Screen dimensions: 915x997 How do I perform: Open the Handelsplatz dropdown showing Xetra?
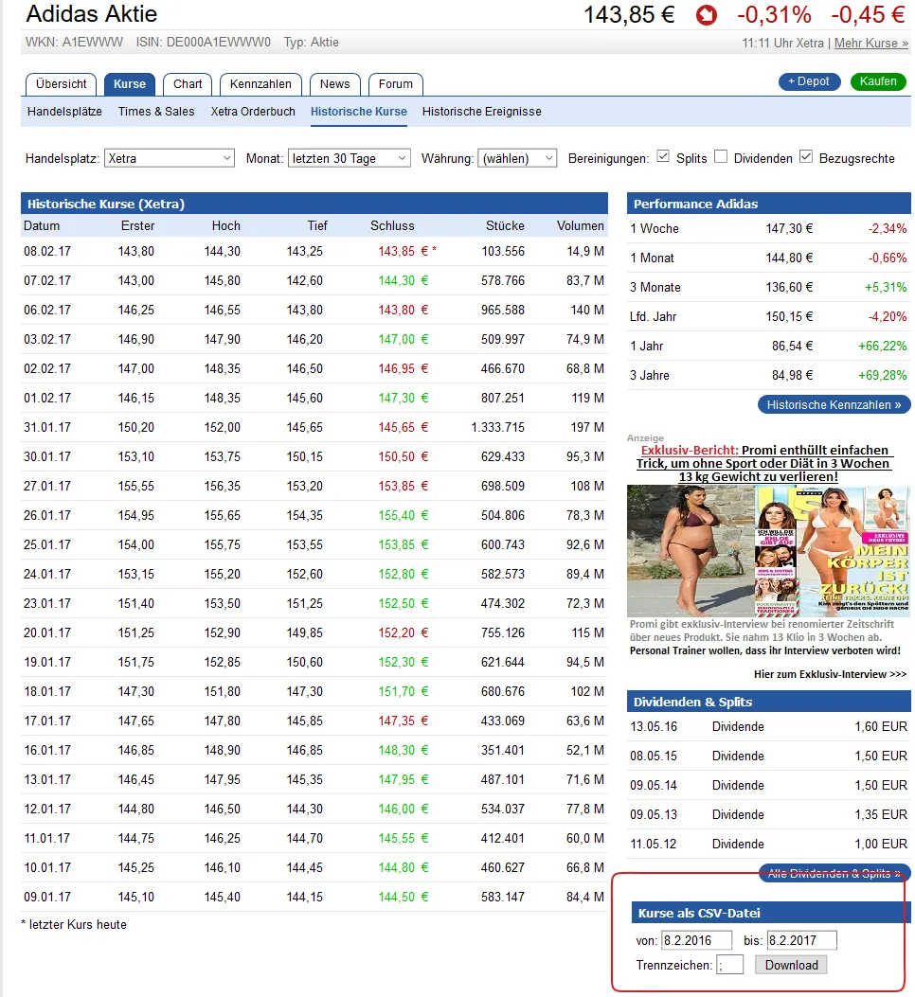(x=170, y=158)
